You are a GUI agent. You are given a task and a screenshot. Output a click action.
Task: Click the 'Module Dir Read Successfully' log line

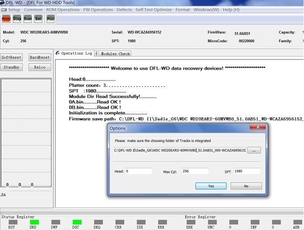[x=112, y=96]
